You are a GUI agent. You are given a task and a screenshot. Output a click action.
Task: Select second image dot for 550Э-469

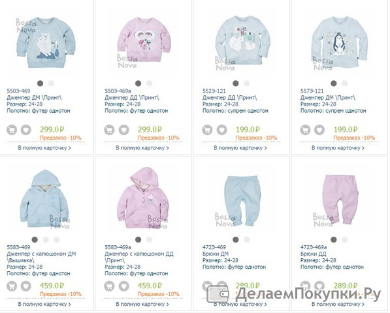pos(51,83)
